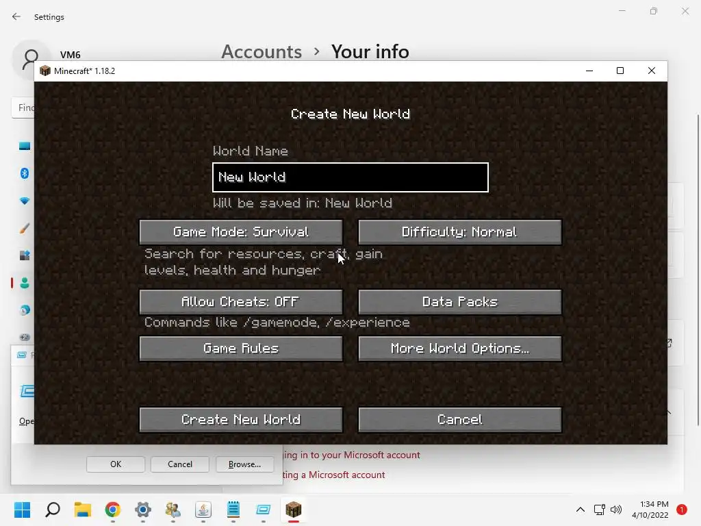Select Gaming controller icon in Settings
701x526 pixels.
[25, 337]
